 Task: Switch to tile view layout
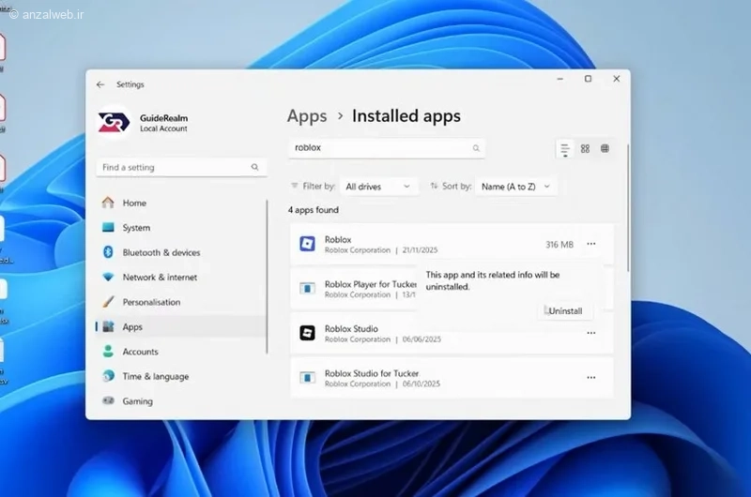[x=605, y=149]
